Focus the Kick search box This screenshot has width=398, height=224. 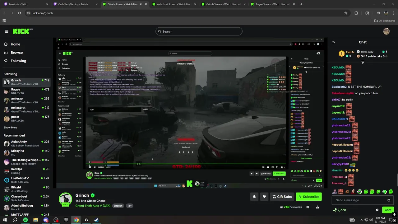pyautogui.click(x=199, y=31)
